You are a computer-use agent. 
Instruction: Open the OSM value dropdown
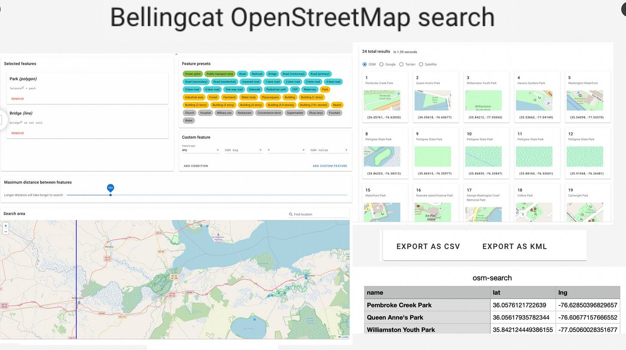[329, 150]
